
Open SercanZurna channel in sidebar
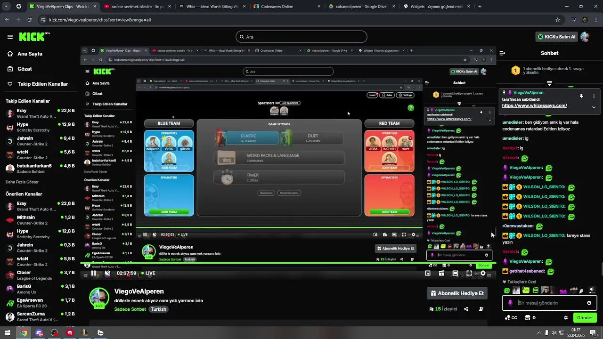click(x=40, y=316)
